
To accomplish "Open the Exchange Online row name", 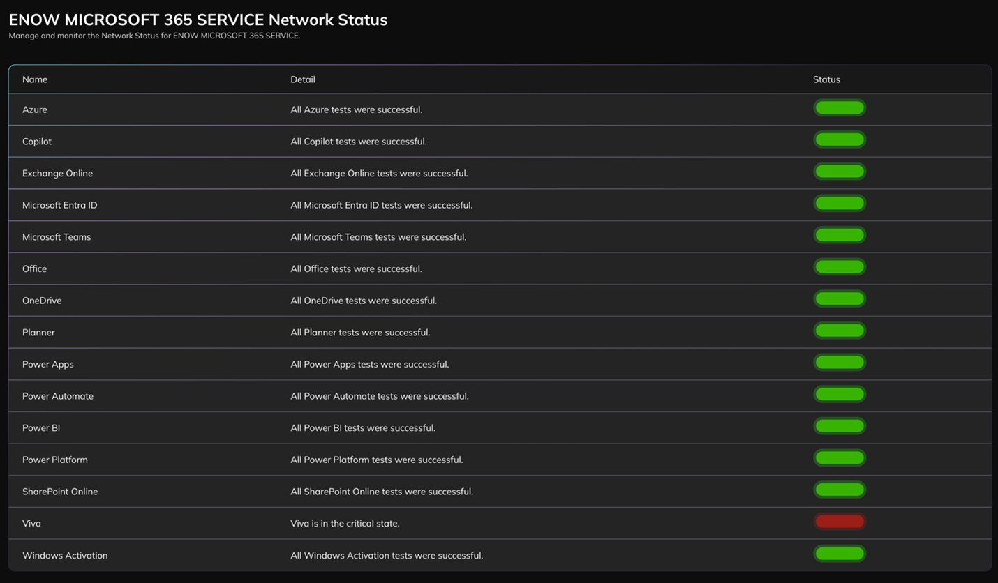I will [57, 173].
